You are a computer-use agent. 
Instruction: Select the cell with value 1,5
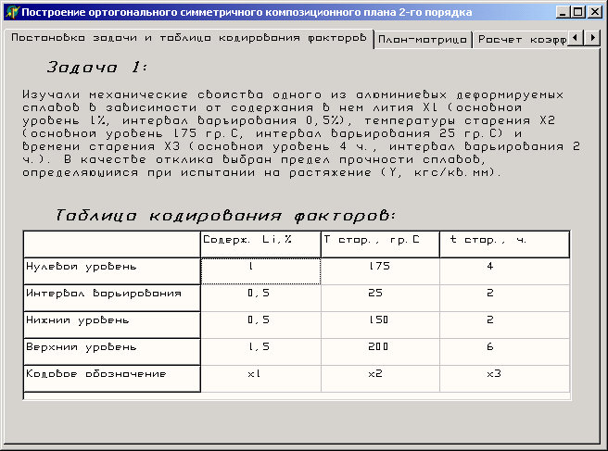(x=260, y=352)
